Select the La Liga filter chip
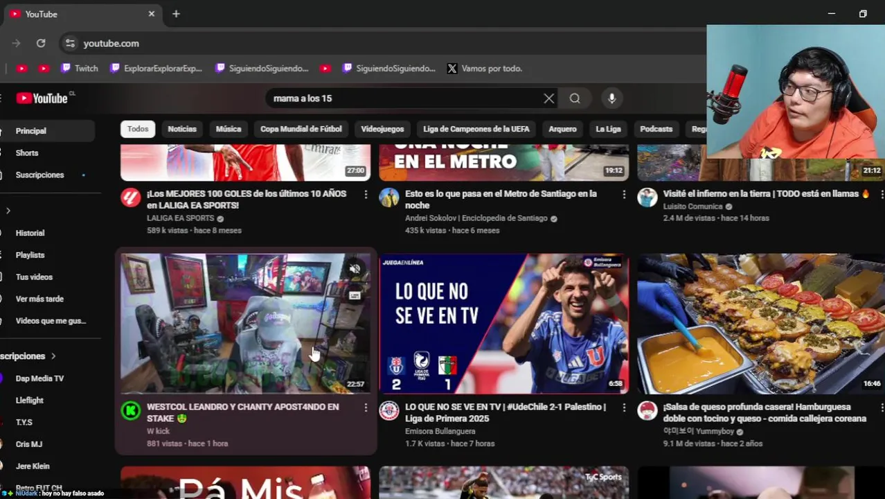This screenshot has height=499, width=885. click(x=608, y=129)
